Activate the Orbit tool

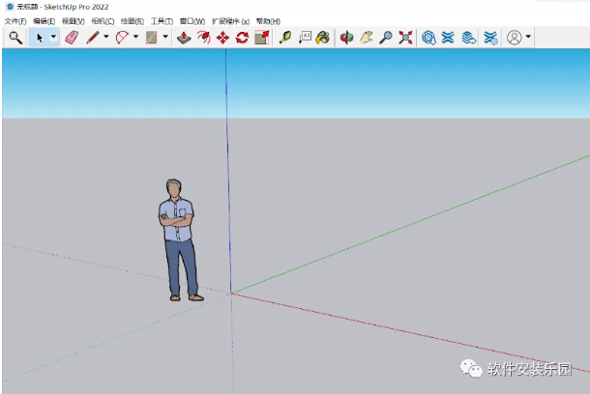coord(347,38)
